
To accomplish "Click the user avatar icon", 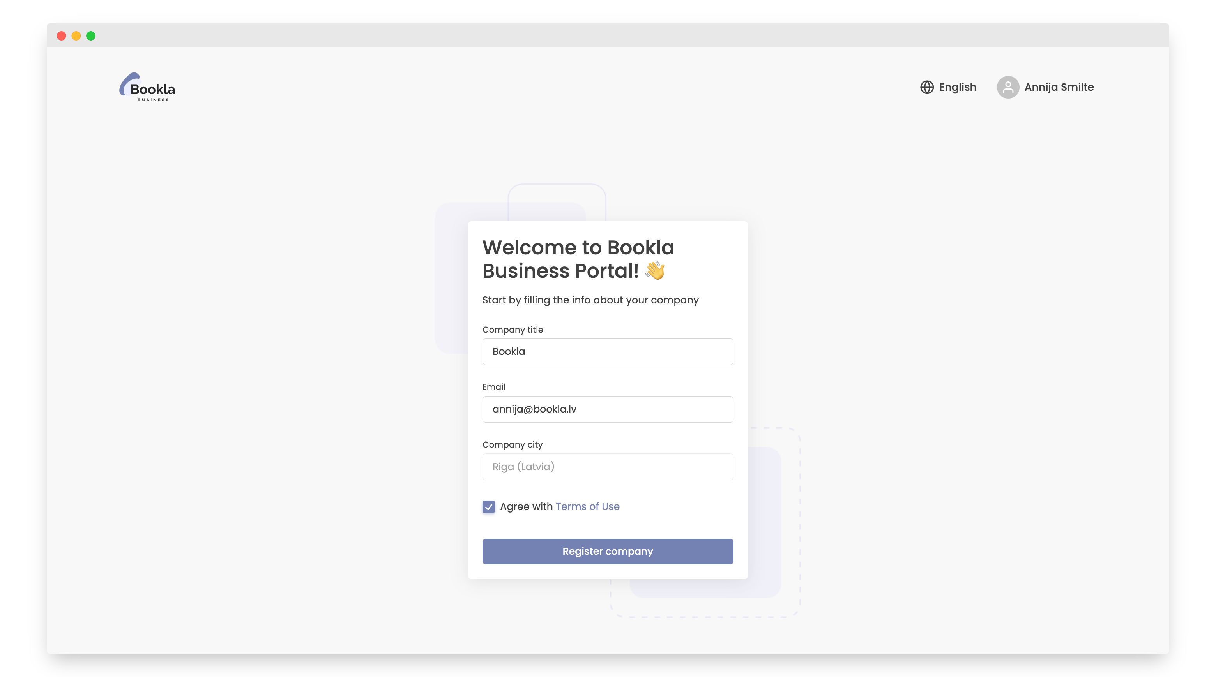I will pyautogui.click(x=1007, y=87).
